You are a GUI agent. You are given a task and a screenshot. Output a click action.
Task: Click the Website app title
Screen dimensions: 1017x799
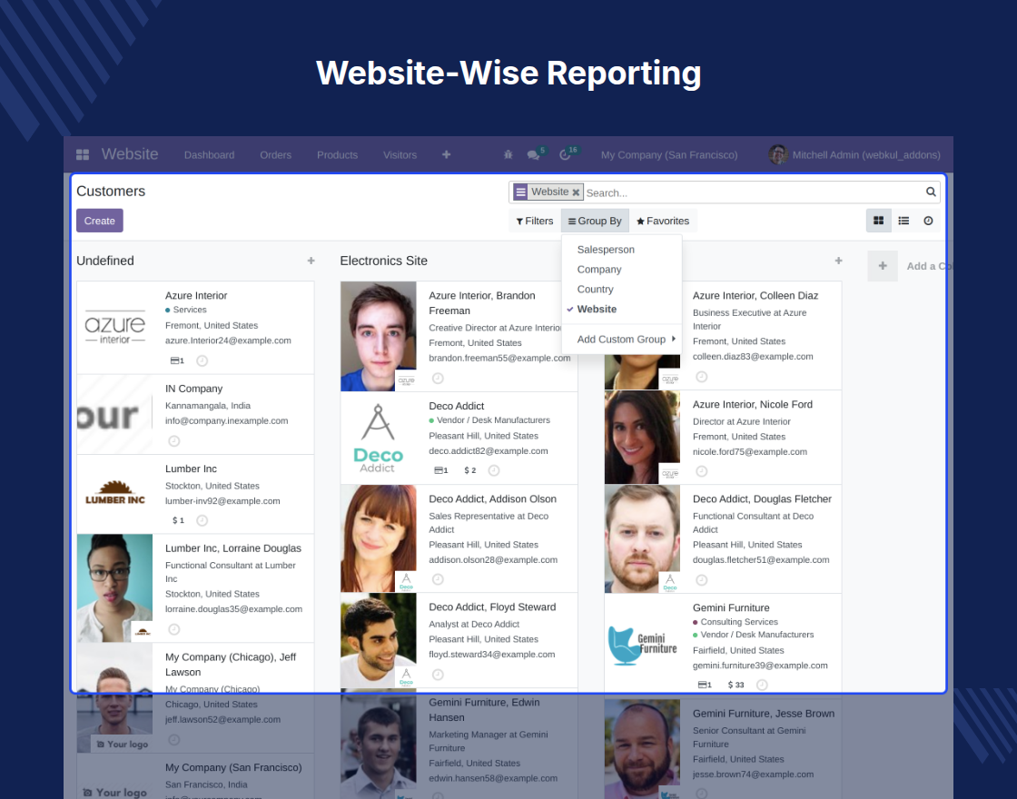click(130, 153)
